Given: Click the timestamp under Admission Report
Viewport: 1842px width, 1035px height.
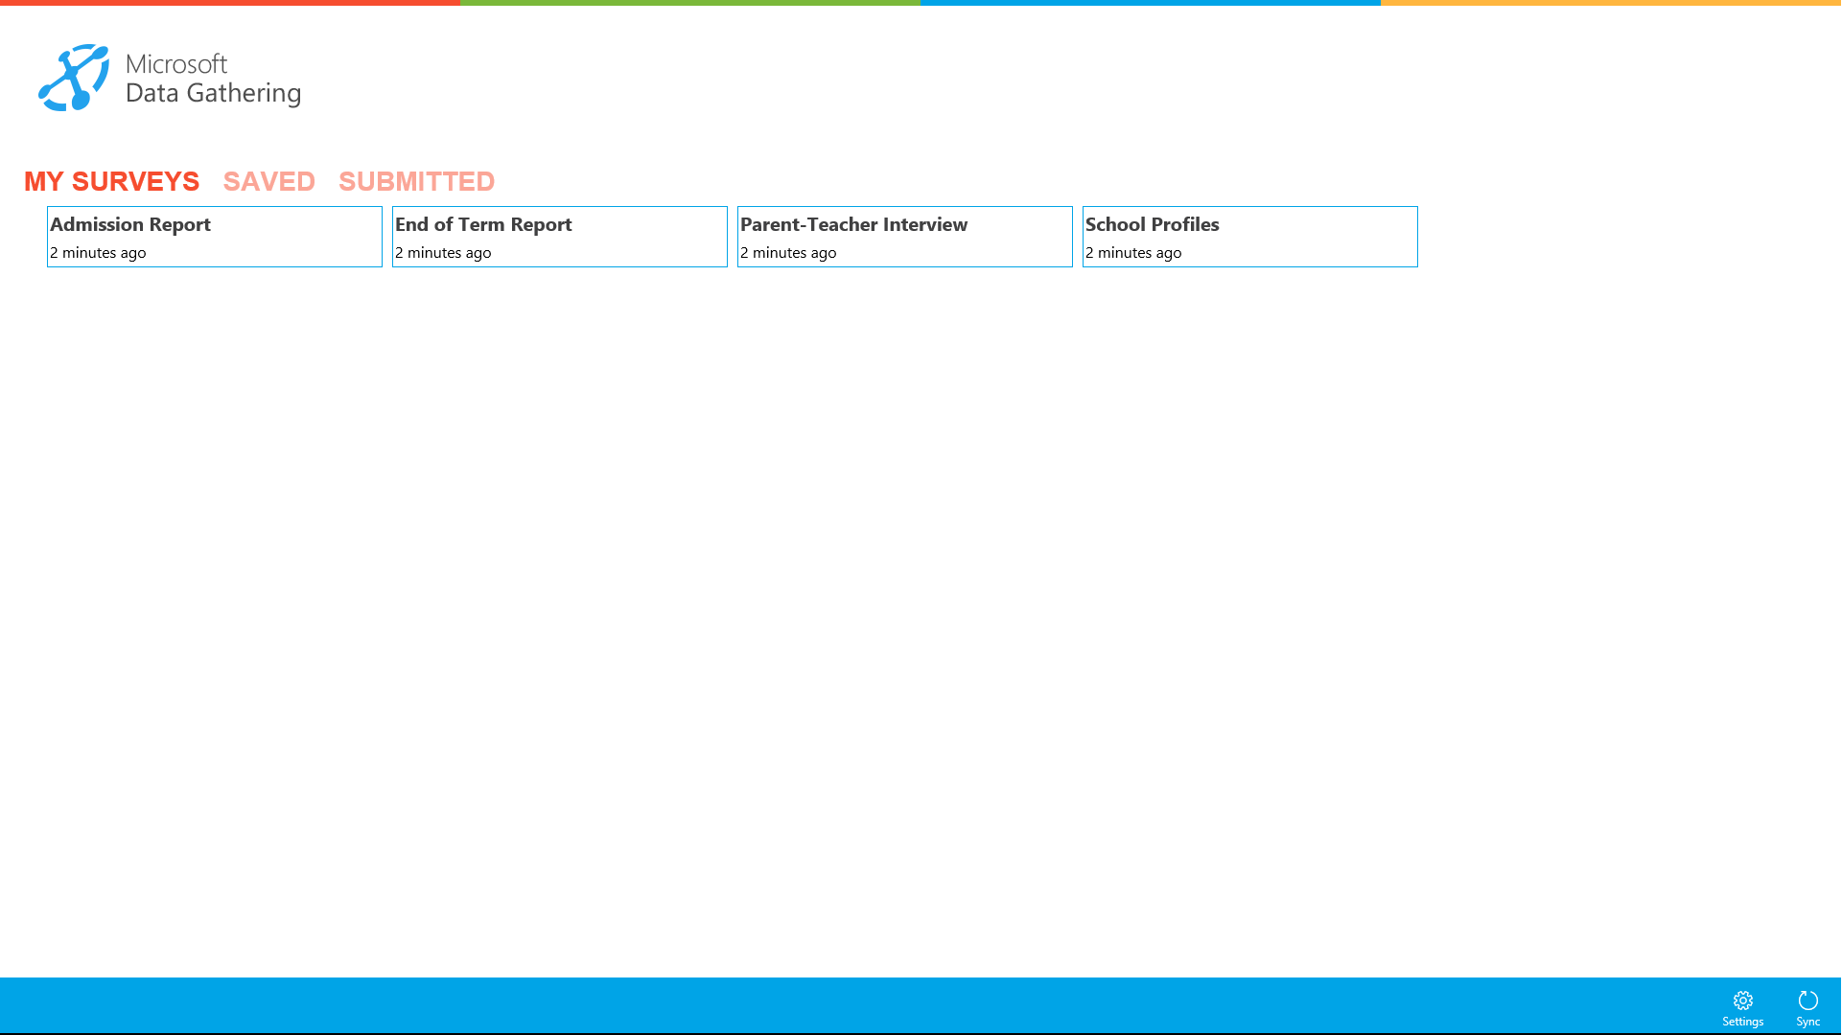Looking at the screenshot, I should pyautogui.click(x=98, y=253).
